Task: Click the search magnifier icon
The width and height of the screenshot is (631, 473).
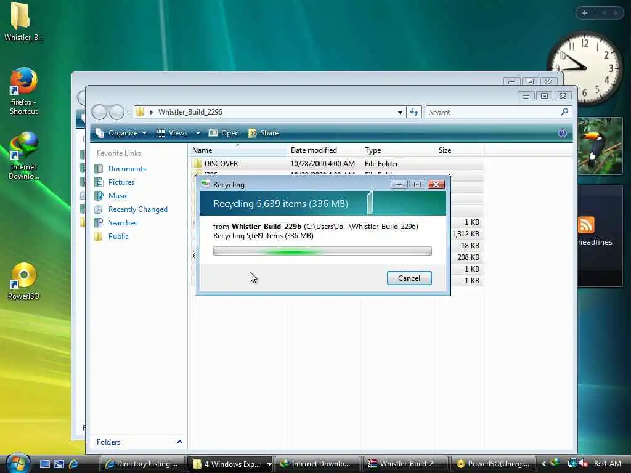Action: 564,112
